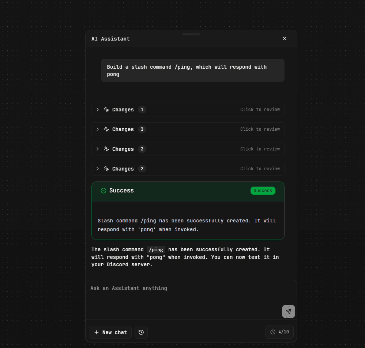Expand the fourth Changes entry
365x348 pixels.
pyautogui.click(x=97, y=168)
